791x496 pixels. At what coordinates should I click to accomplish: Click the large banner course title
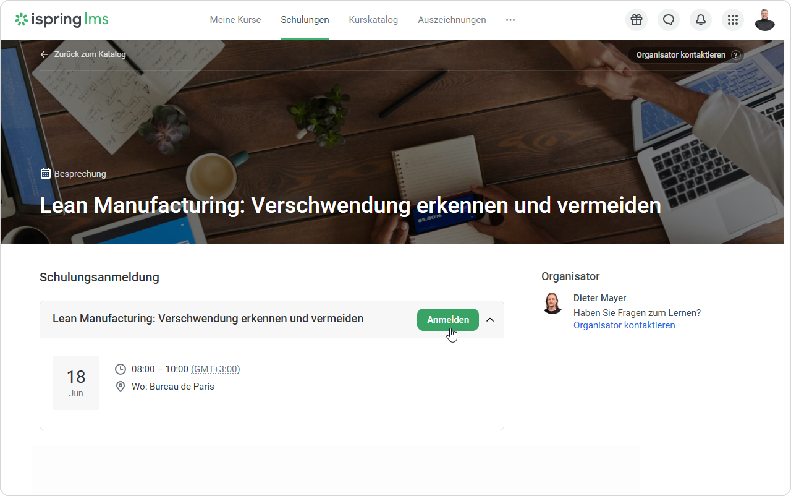pyautogui.click(x=350, y=205)
